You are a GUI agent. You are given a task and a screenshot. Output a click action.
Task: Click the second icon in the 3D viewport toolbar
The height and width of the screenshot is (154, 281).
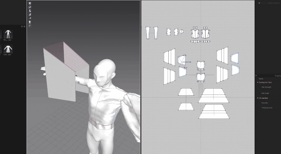[x=30, y=7]
